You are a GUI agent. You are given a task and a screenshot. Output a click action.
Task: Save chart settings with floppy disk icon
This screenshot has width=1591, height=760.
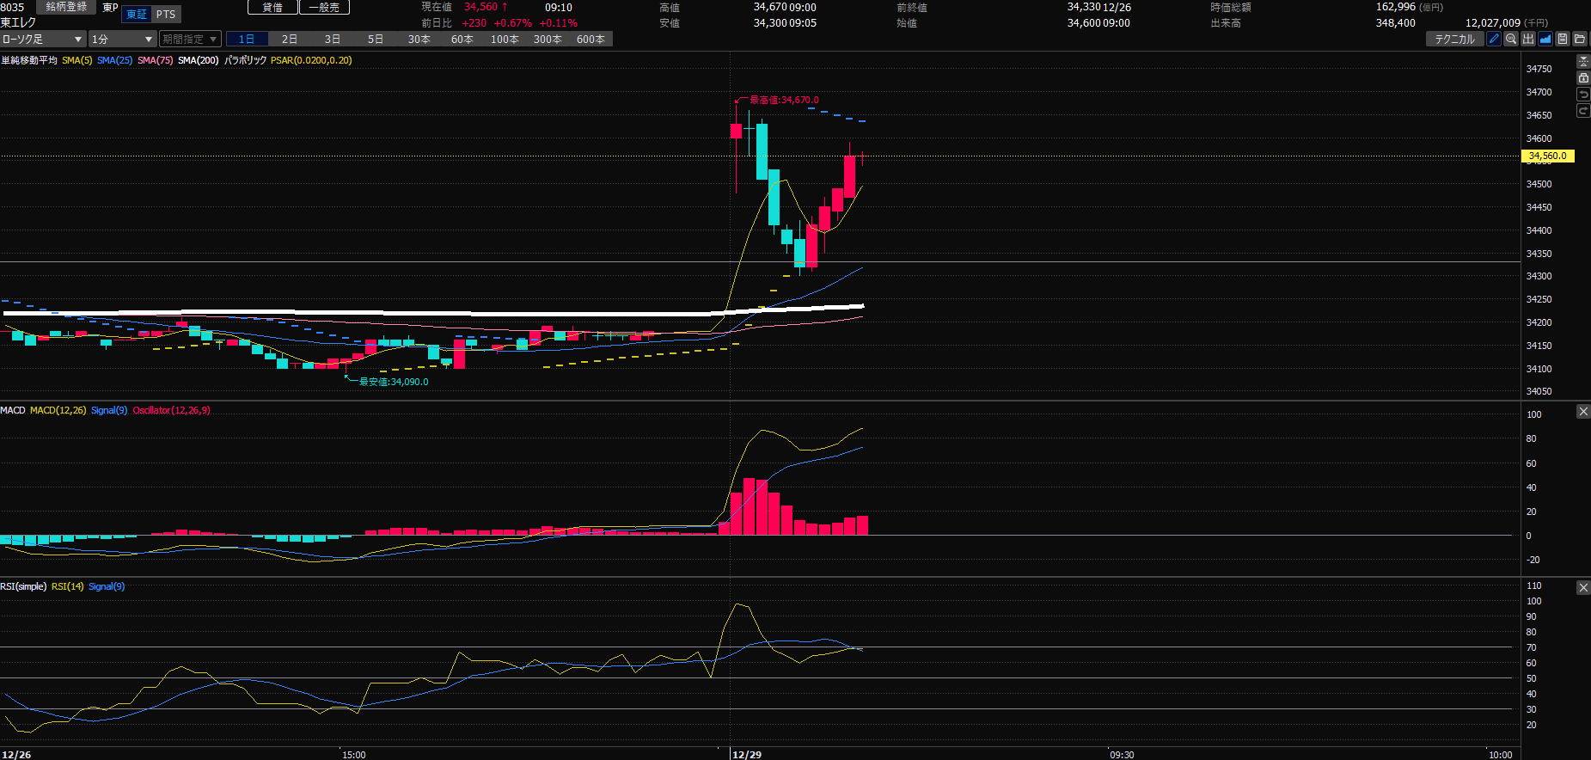click(x=1563, y=39)
